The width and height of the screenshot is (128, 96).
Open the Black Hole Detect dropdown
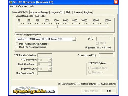click(x=50, y=64)
